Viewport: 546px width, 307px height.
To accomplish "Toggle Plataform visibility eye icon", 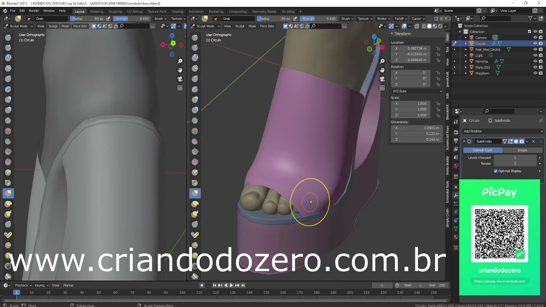I will (x=535, y=73).
